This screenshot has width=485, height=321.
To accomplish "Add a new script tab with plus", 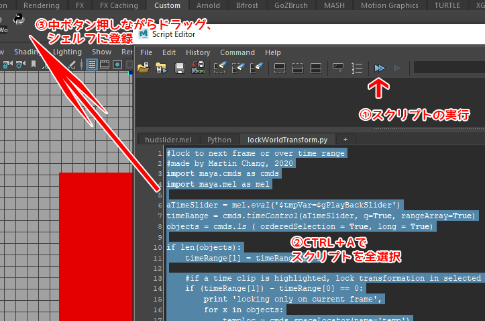I will coord(345,140).
